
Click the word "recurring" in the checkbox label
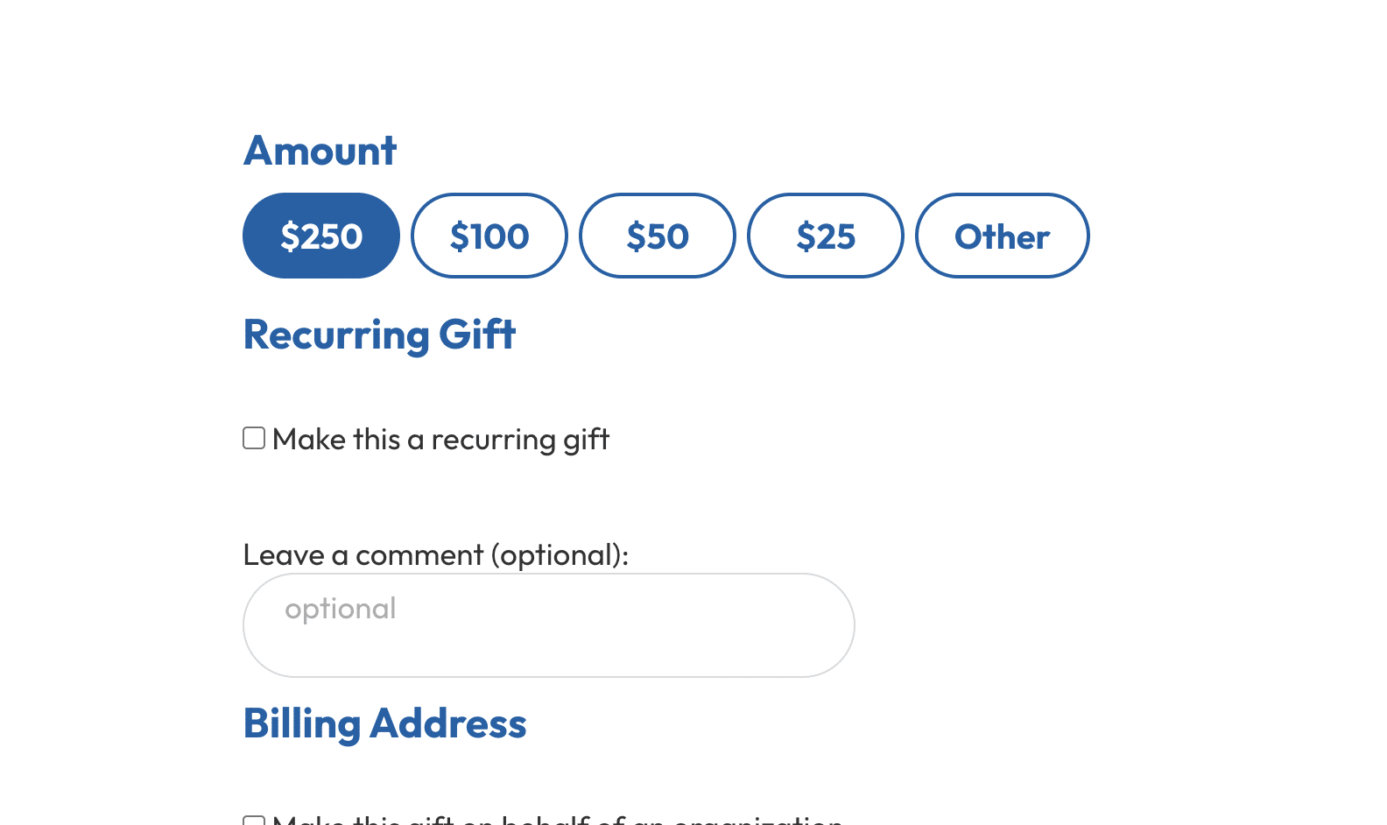[493, 440]
